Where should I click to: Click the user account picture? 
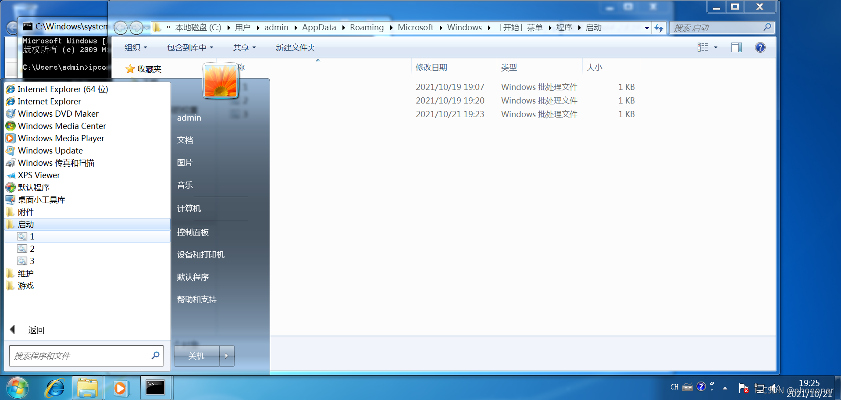(221, 81)
